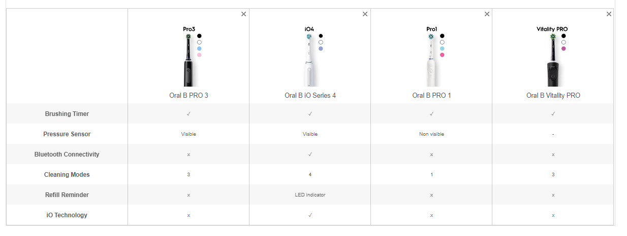The height and width of the screenshot is (236, 627).
Task: Select white swatch for Vitality PRO
Action: pos(563,42)
